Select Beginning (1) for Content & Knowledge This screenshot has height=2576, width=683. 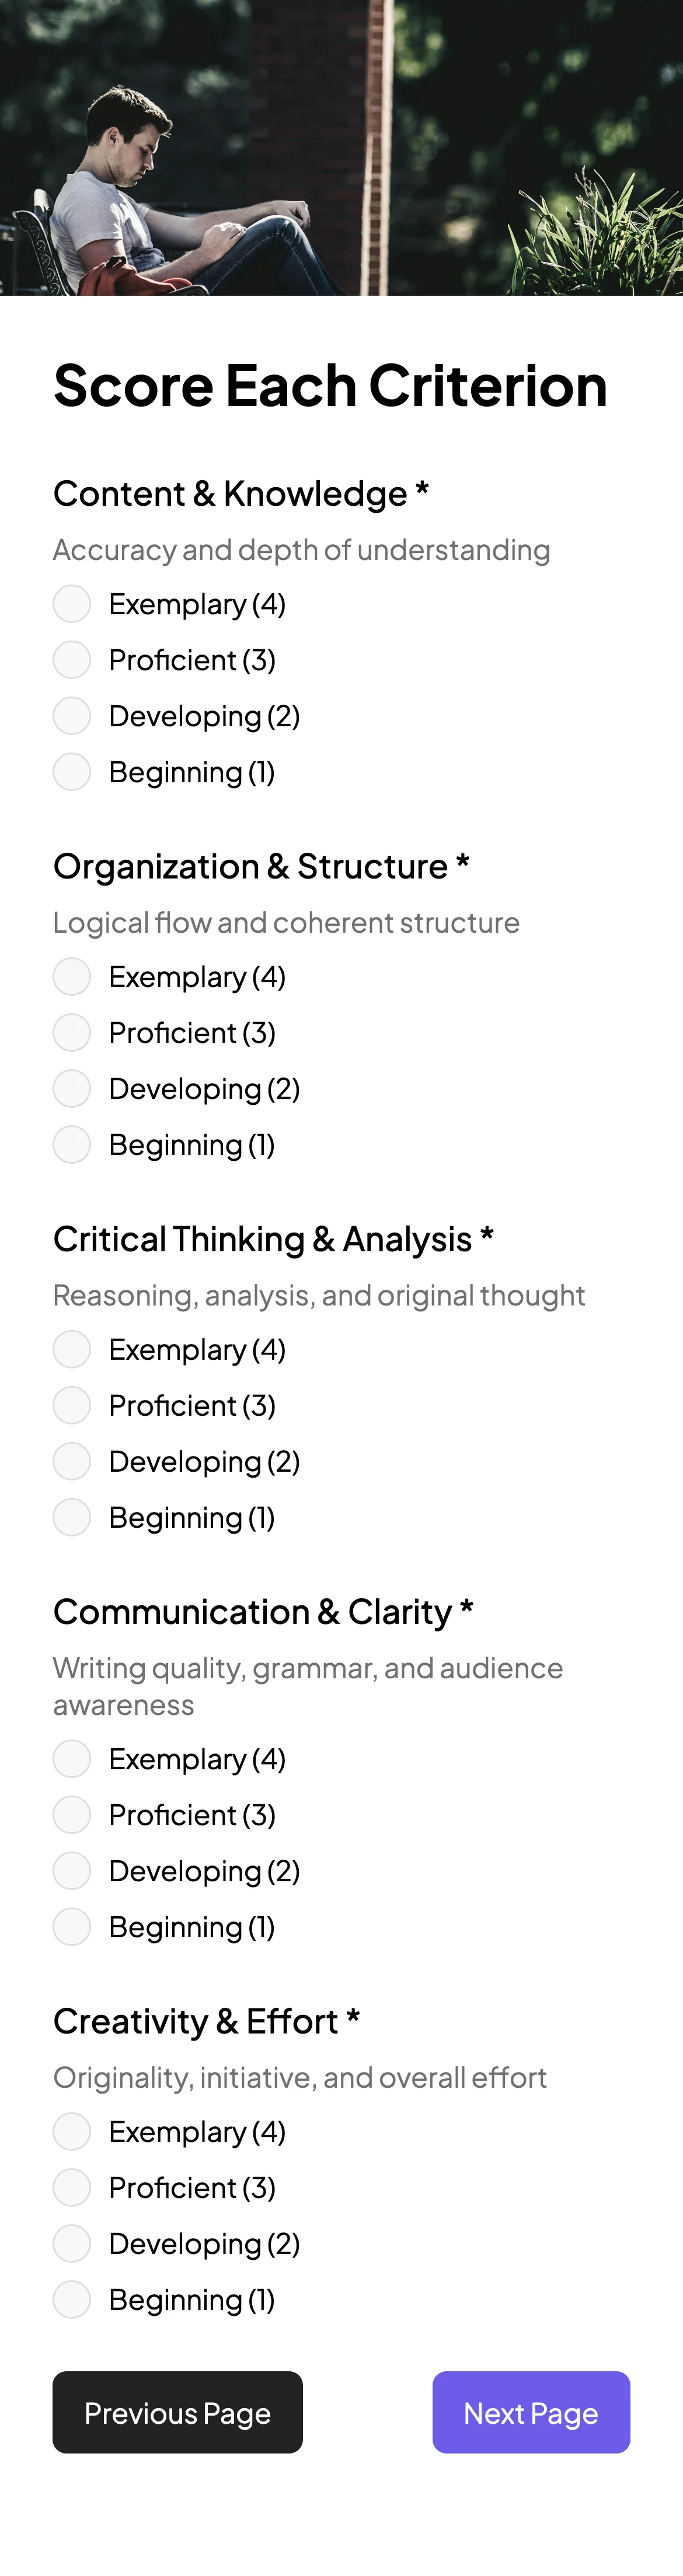point(71,772)
